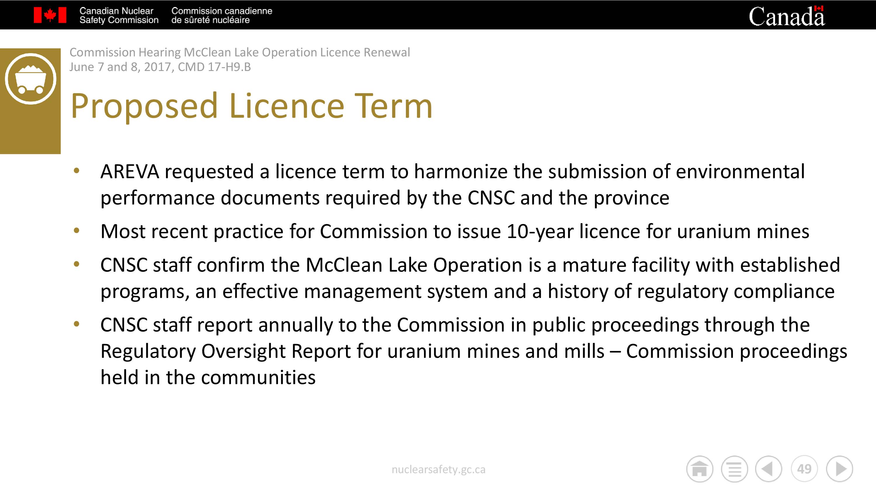Click the "June 7 and 8, 2017, CMD 17-H9.B" line
This screenshot has width=876, height=493.
[160, 67]
